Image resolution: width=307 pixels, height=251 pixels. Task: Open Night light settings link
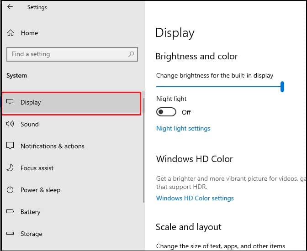click(x=183, y=129)
